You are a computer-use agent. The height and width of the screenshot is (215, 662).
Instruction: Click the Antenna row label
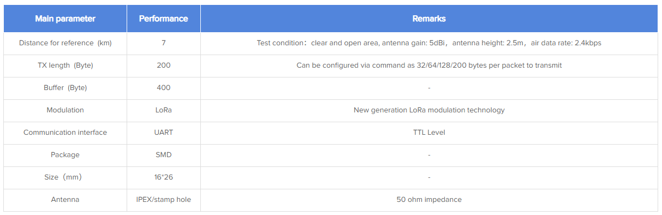click(65, 200)
